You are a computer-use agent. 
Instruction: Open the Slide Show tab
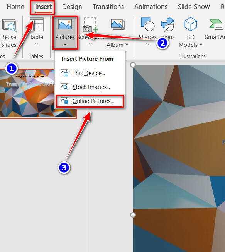(x=194, y=7)
